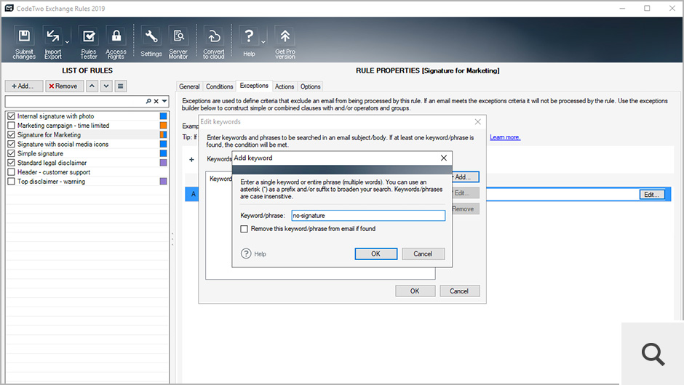The width and height of the screenshot is (684, 385).
Task: Click orange swatch of Marketing campaign rule
Action: 163,126
